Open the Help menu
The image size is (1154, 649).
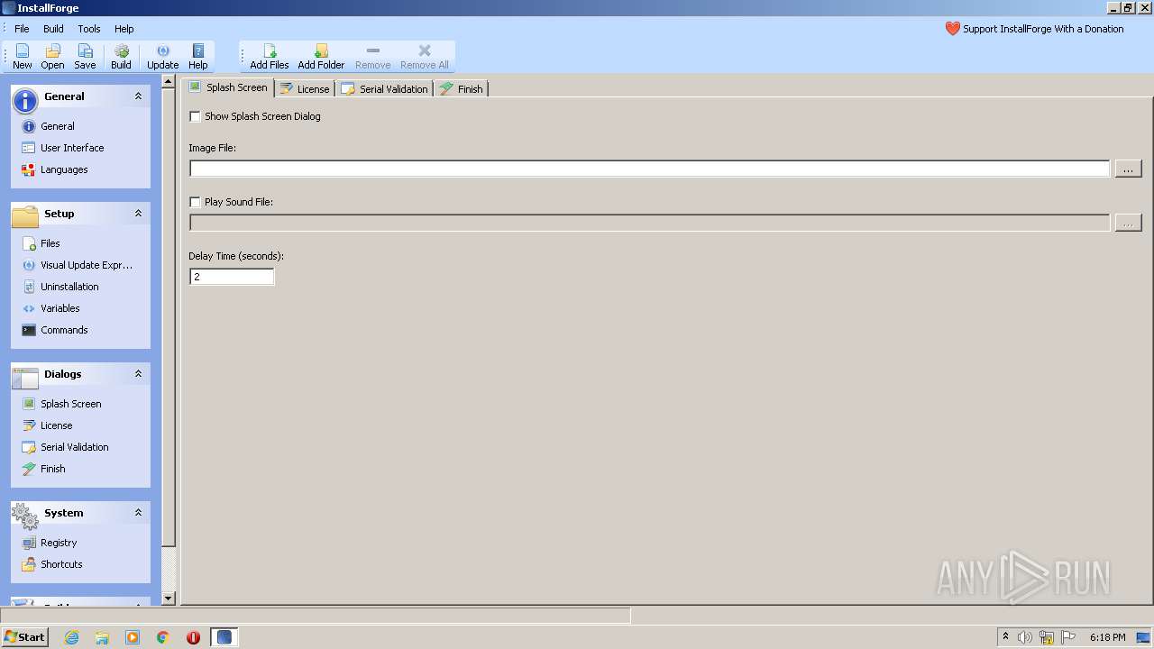coord(124,29)
